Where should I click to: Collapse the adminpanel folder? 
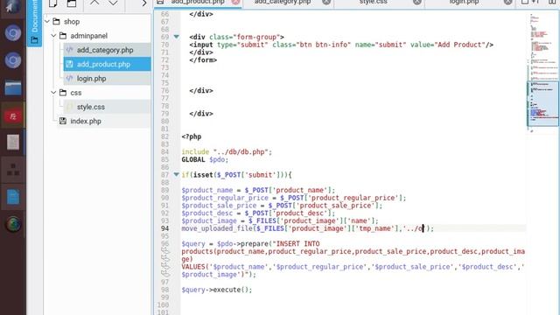tap(53, 36)
